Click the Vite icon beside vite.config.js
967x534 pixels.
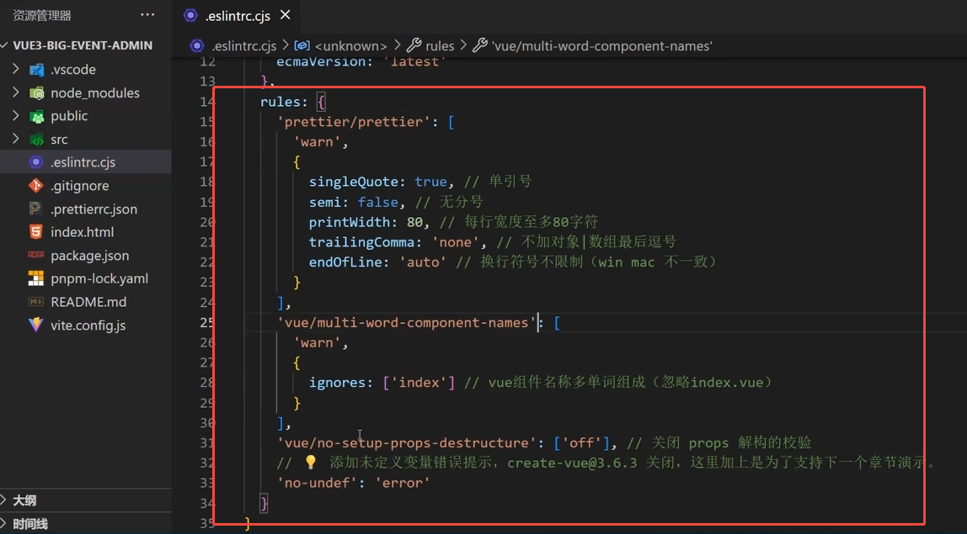tap(35, 325)
